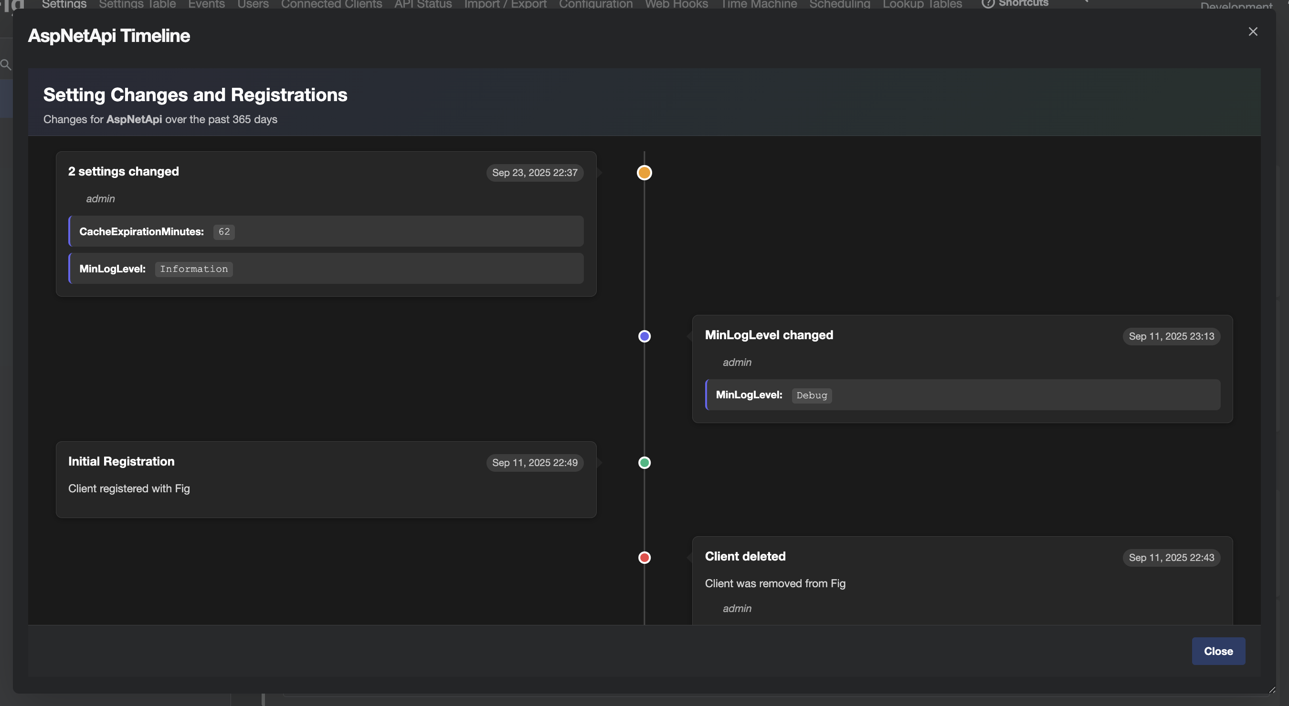Click the red Client deleted marker
1289x706 pixels.
coord(644,557)
